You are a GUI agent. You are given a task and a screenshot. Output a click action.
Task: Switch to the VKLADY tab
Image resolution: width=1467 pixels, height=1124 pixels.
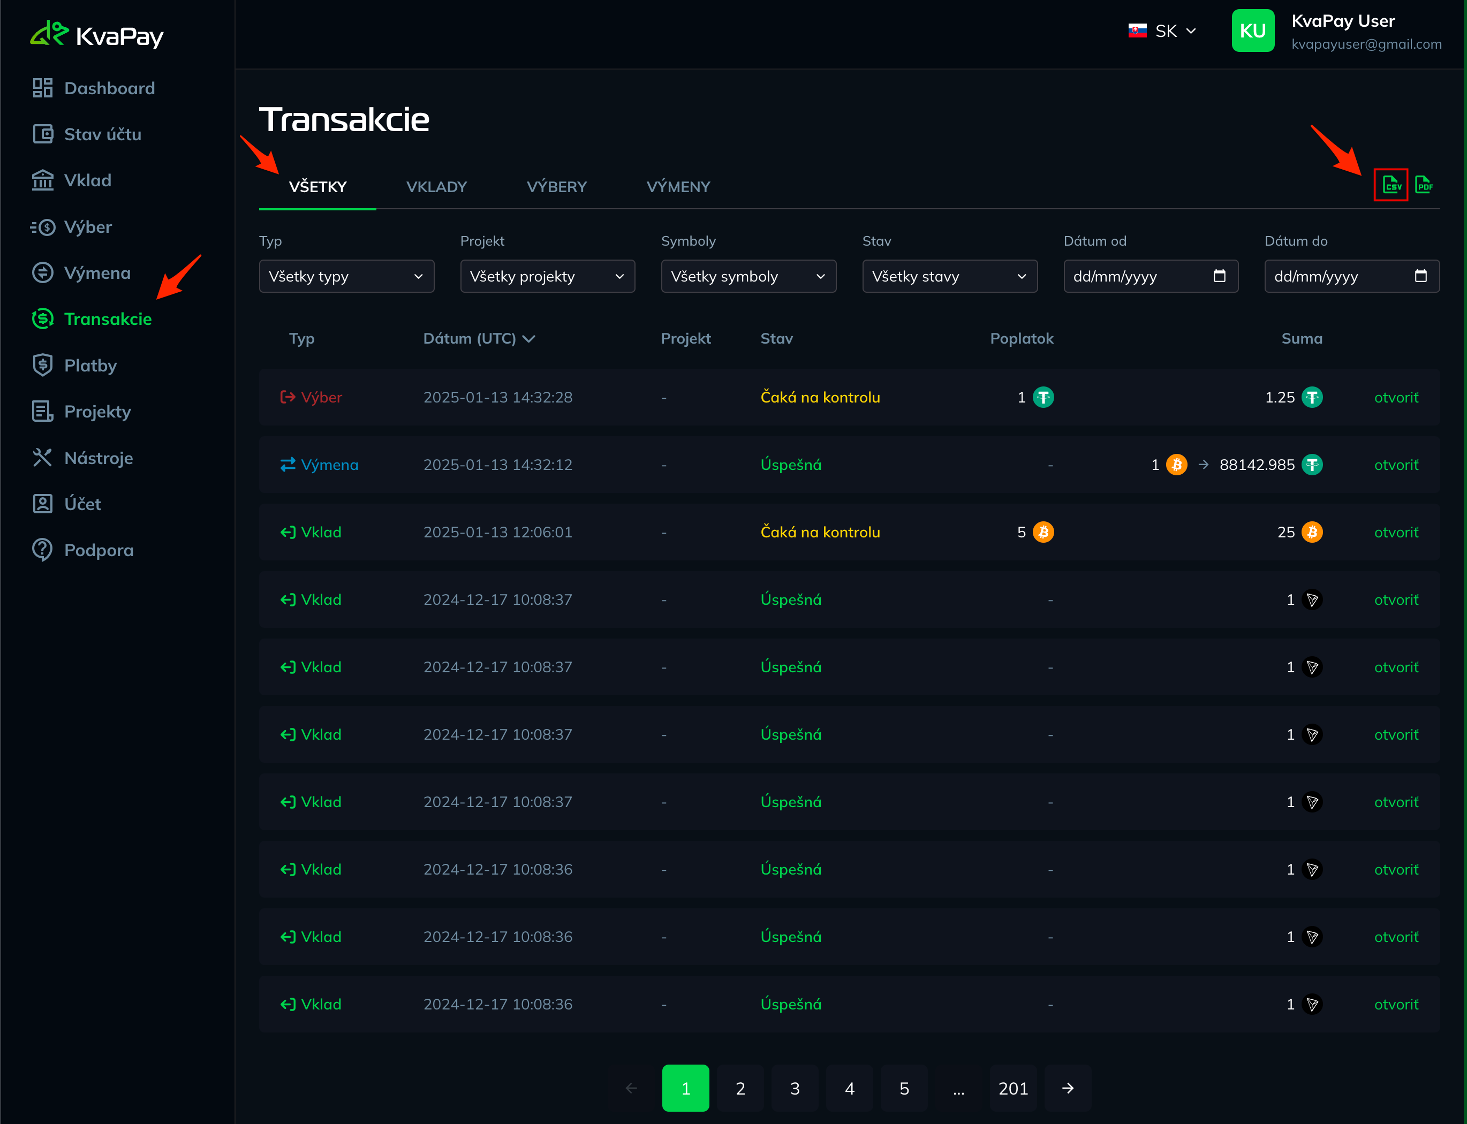point(436,187)
